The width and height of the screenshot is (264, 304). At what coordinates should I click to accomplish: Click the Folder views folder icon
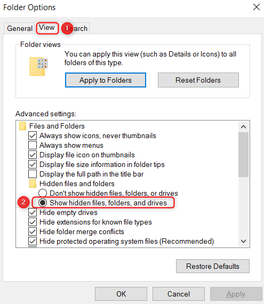click(x=38, y=67)
